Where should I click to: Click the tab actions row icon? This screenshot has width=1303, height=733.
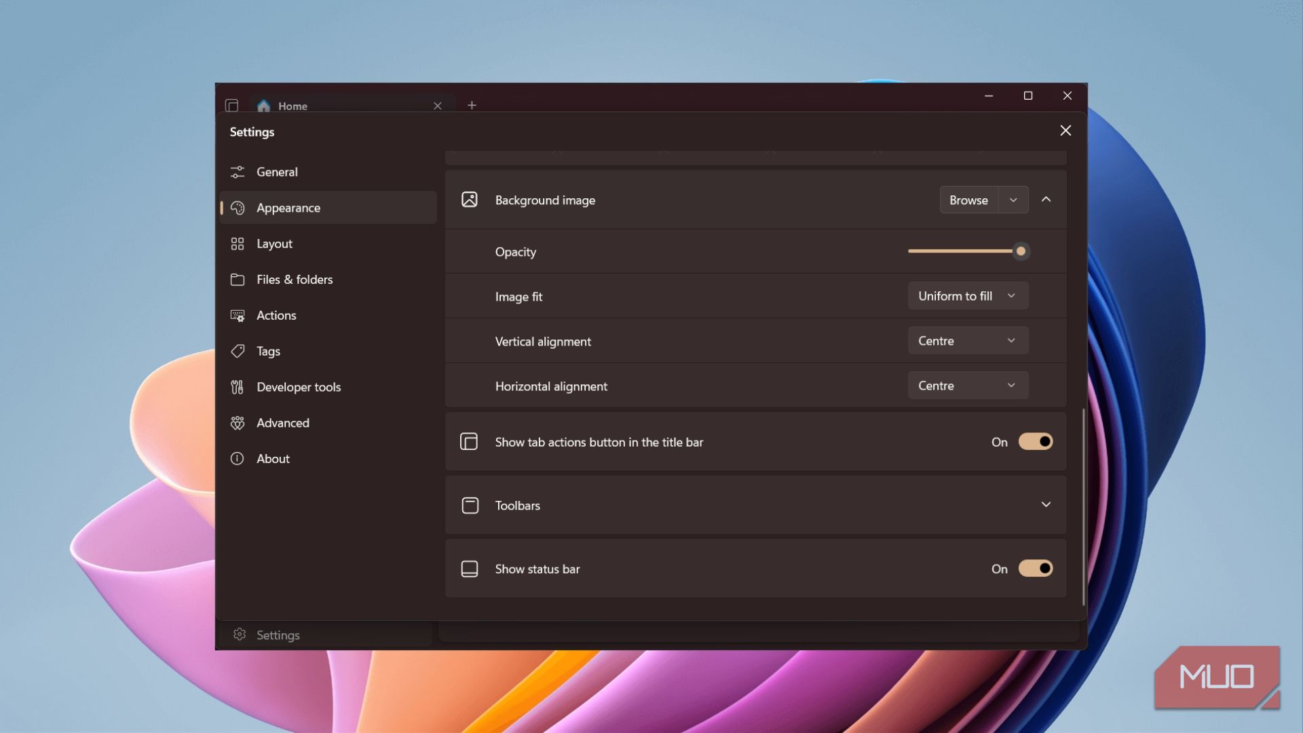pyautogui.click(x=470, y=442)
